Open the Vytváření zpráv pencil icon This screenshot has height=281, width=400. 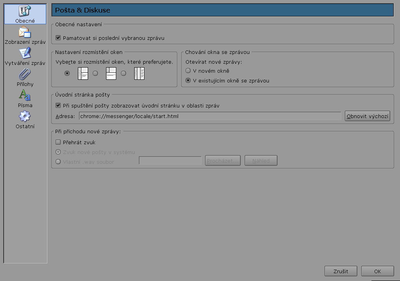pyautogui.click(x=25, y=53)
